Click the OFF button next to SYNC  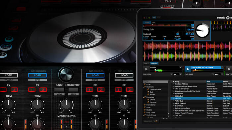tap(153, 22)
